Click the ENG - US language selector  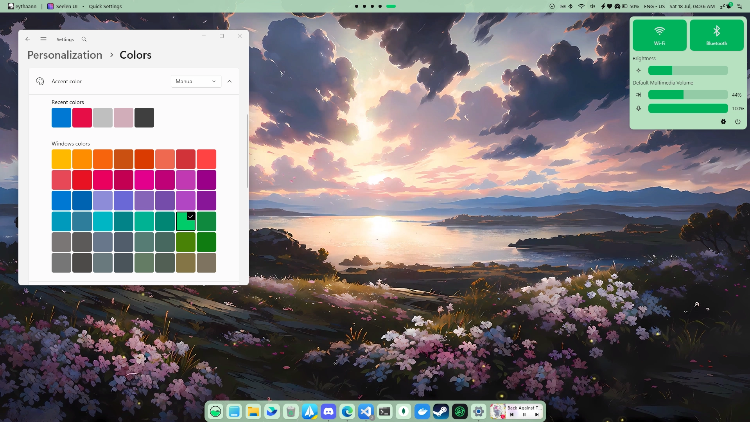coord(654,6)
